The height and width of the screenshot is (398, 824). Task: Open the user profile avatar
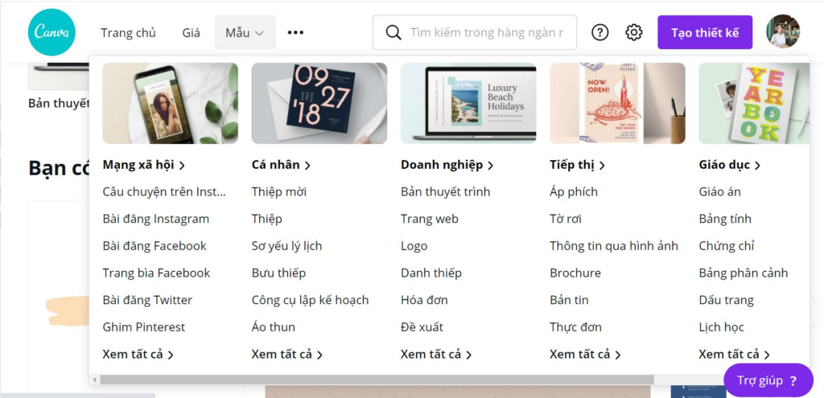pos(783,31)
